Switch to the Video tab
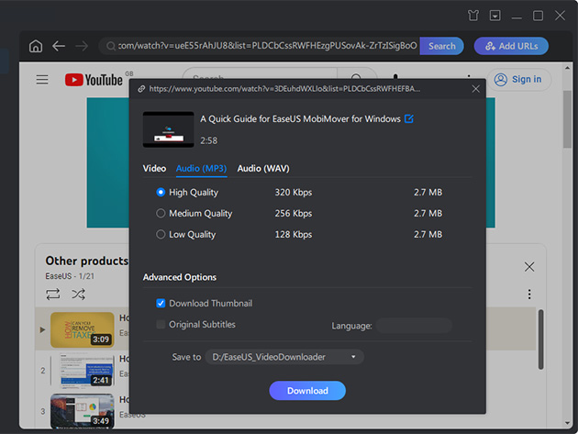Screen dimensions: 578x434 154,169
